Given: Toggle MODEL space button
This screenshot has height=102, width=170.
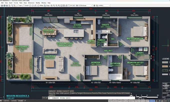Looking at the screenshot, I should (x=152, y=101).
